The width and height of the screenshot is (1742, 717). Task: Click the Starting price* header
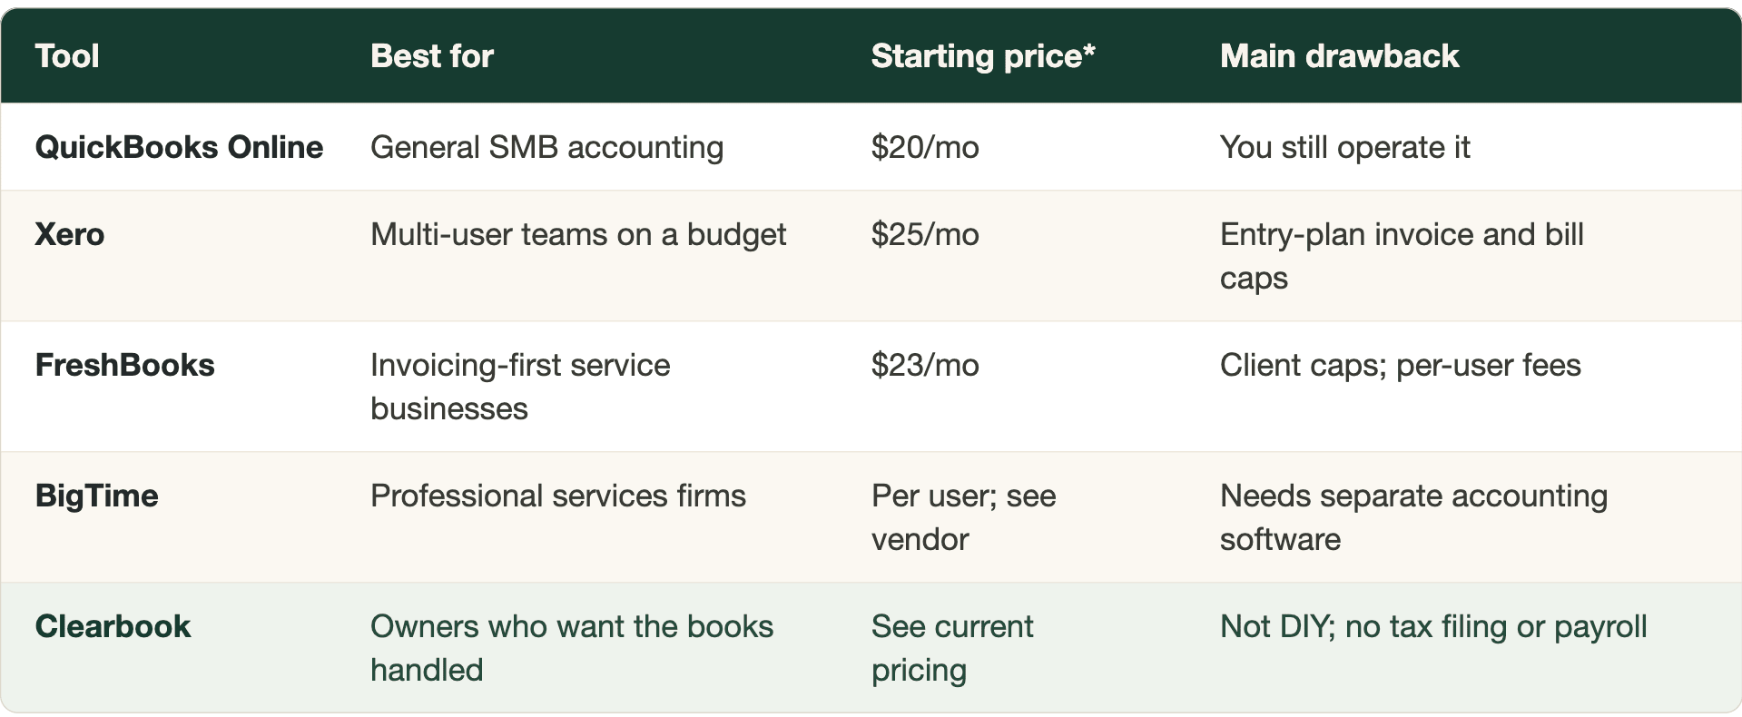983,56
